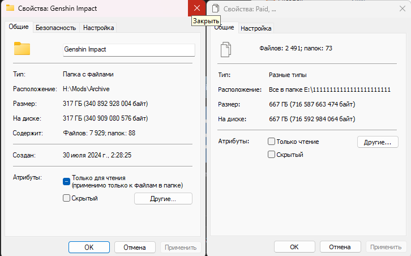Click "Содержит:" label in Genshin Impact properties

[28, 133]
